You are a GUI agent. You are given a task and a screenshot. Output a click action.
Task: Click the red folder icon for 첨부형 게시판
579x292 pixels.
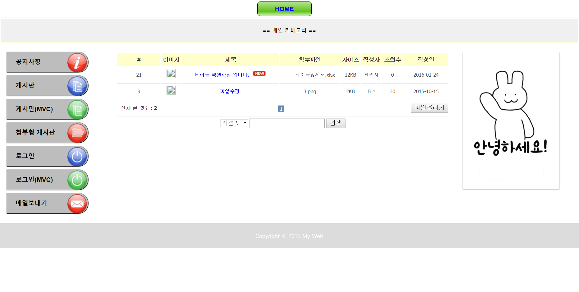[x=77, y=133]
